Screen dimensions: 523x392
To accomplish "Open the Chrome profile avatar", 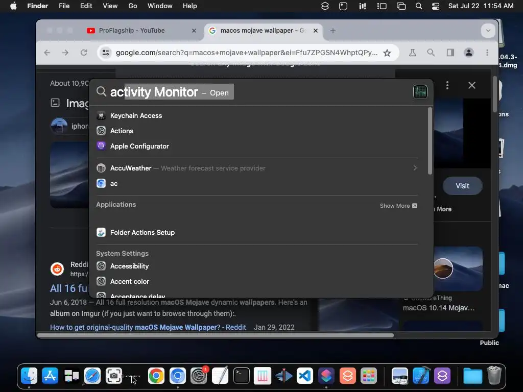I will [x=469, y=53].
